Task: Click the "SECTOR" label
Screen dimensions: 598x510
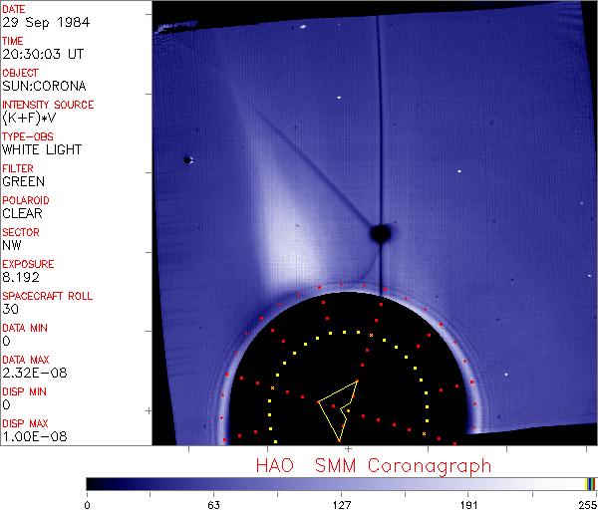Action: coord(21,232)
